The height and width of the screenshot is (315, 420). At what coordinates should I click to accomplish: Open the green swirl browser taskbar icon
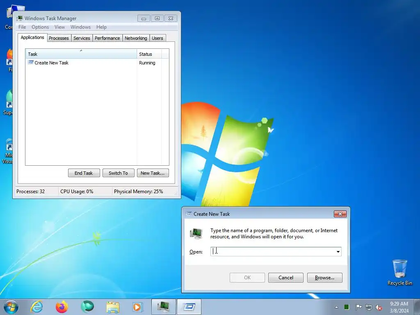(x=87, y=307)
